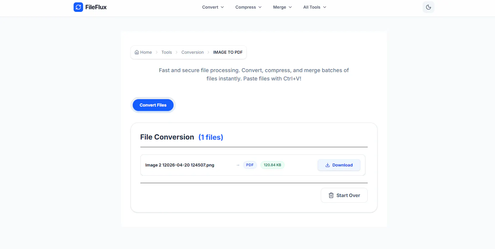Click Start Over to clear files

pos(344,195)
